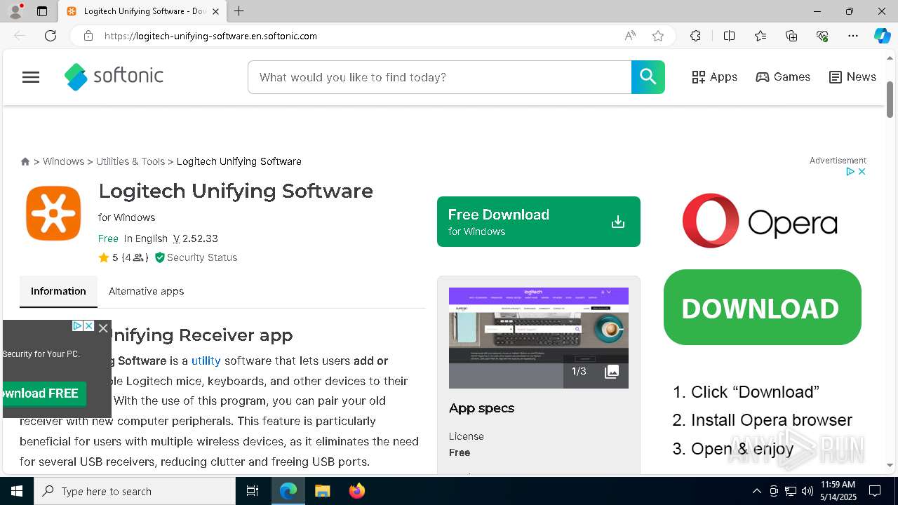Open the Apps section
Viewport: 898px width, 505px height.
click(714, 77)
